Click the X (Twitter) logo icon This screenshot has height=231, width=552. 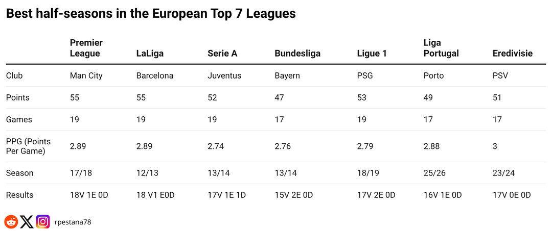tap(27, 222)
